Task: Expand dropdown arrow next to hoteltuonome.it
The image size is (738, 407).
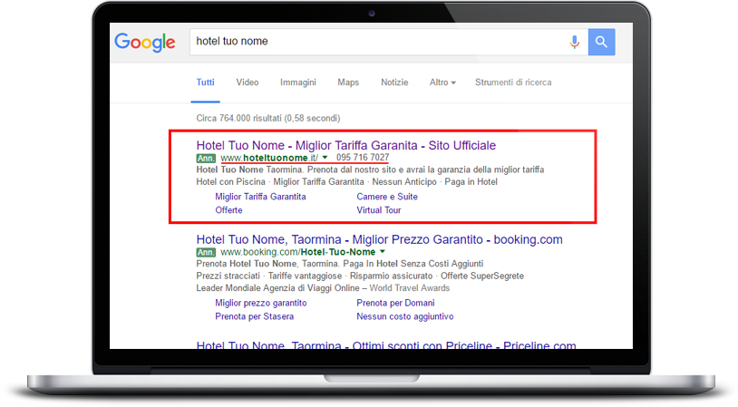Action: coord(325,158)
